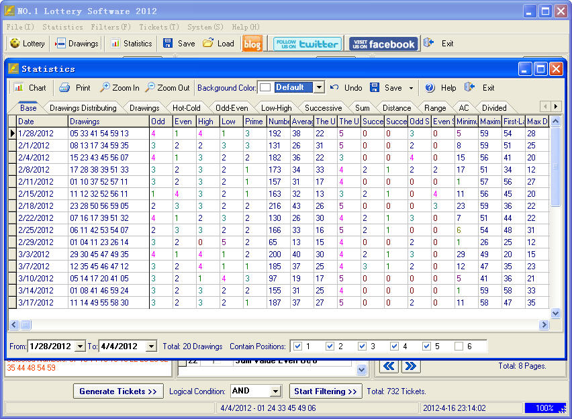Uncheck Contain Positions checkbox 3
The width and height of the screenshot is (572, 419).
coord(362,346)
